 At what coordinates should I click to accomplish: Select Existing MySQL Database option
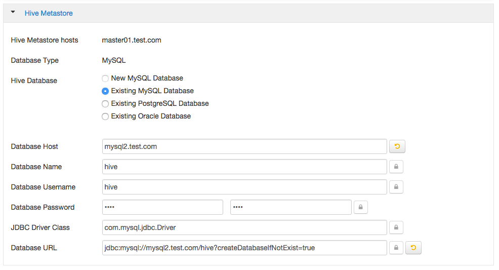(105, 91)
